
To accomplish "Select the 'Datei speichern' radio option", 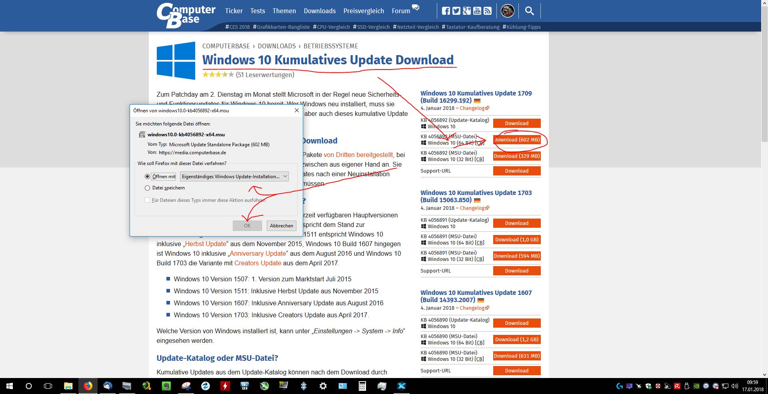I will point(147,188).
